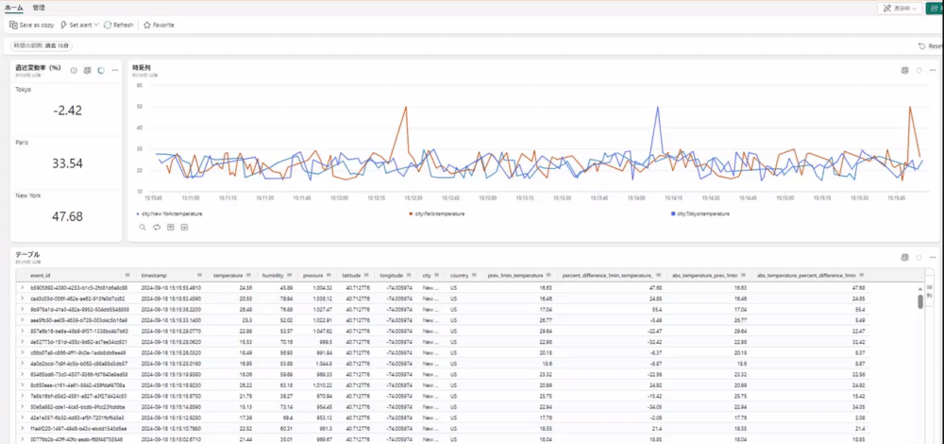Click timestamp cell 2024-09-18 15:15:55.4910
The image size is (944, 444).
pyautogui.click(x=171, y=288)
